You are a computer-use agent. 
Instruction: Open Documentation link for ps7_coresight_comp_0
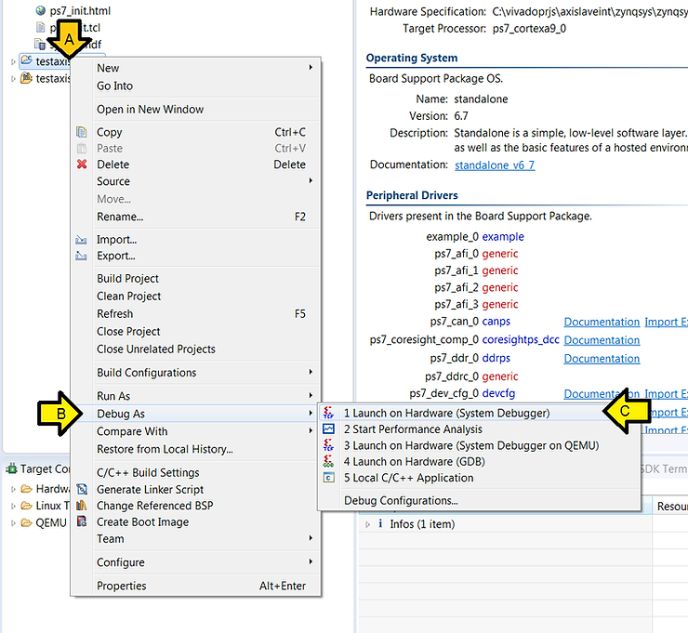(x=602, y=340)
